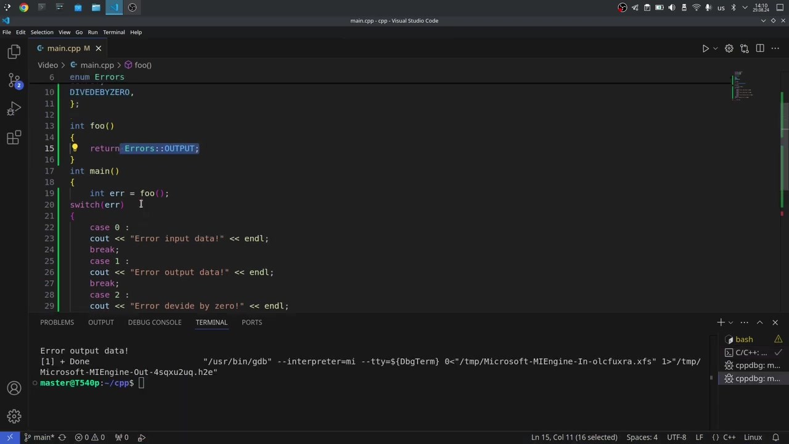
Task: Open the terminal profile dropdown next to plus
Action: click(x=730, y=322)
